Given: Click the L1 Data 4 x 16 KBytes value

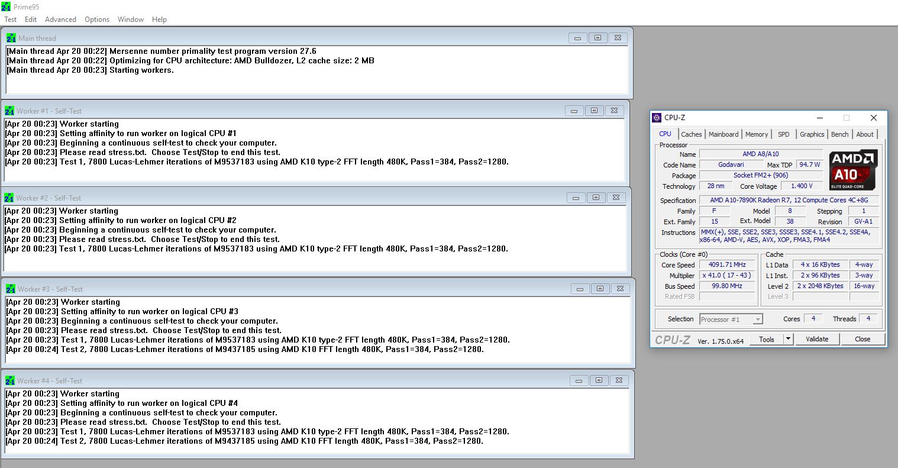Looking at the screenshot, I should click(x=820, y=264).
